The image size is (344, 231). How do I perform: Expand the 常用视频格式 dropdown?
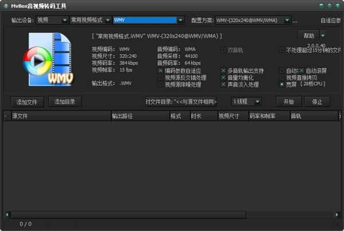click(90, 20)
